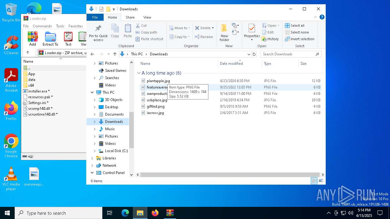Switch to the Share ribbon tab
Screen dimensions: 390x219
tap(130, 17)
